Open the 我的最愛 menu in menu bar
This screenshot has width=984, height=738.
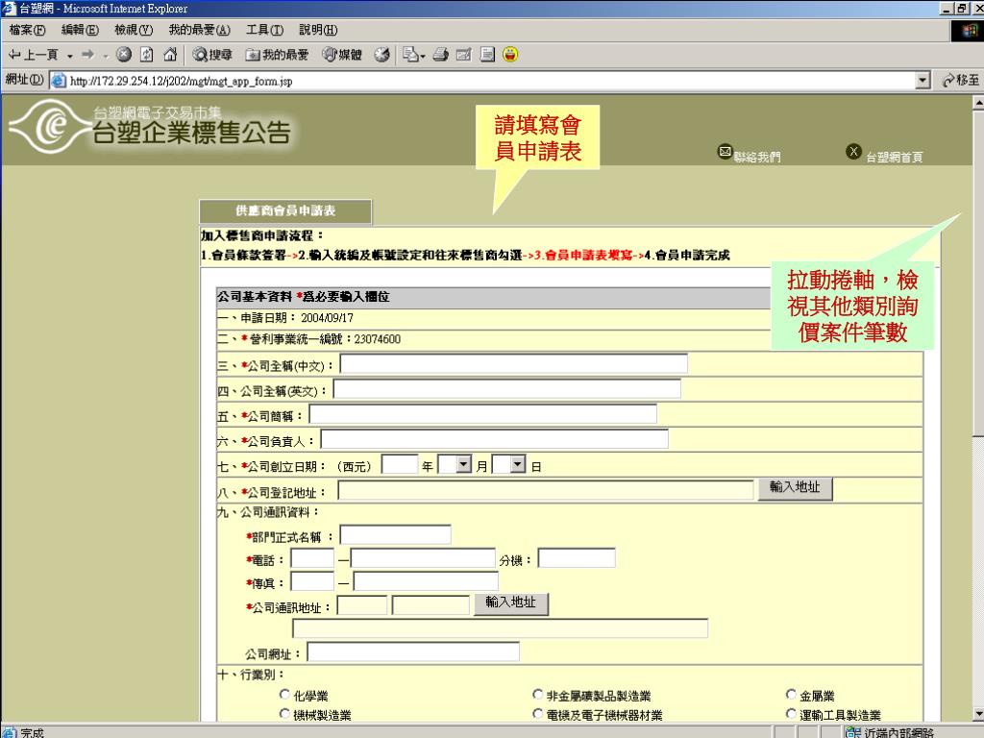199,30
